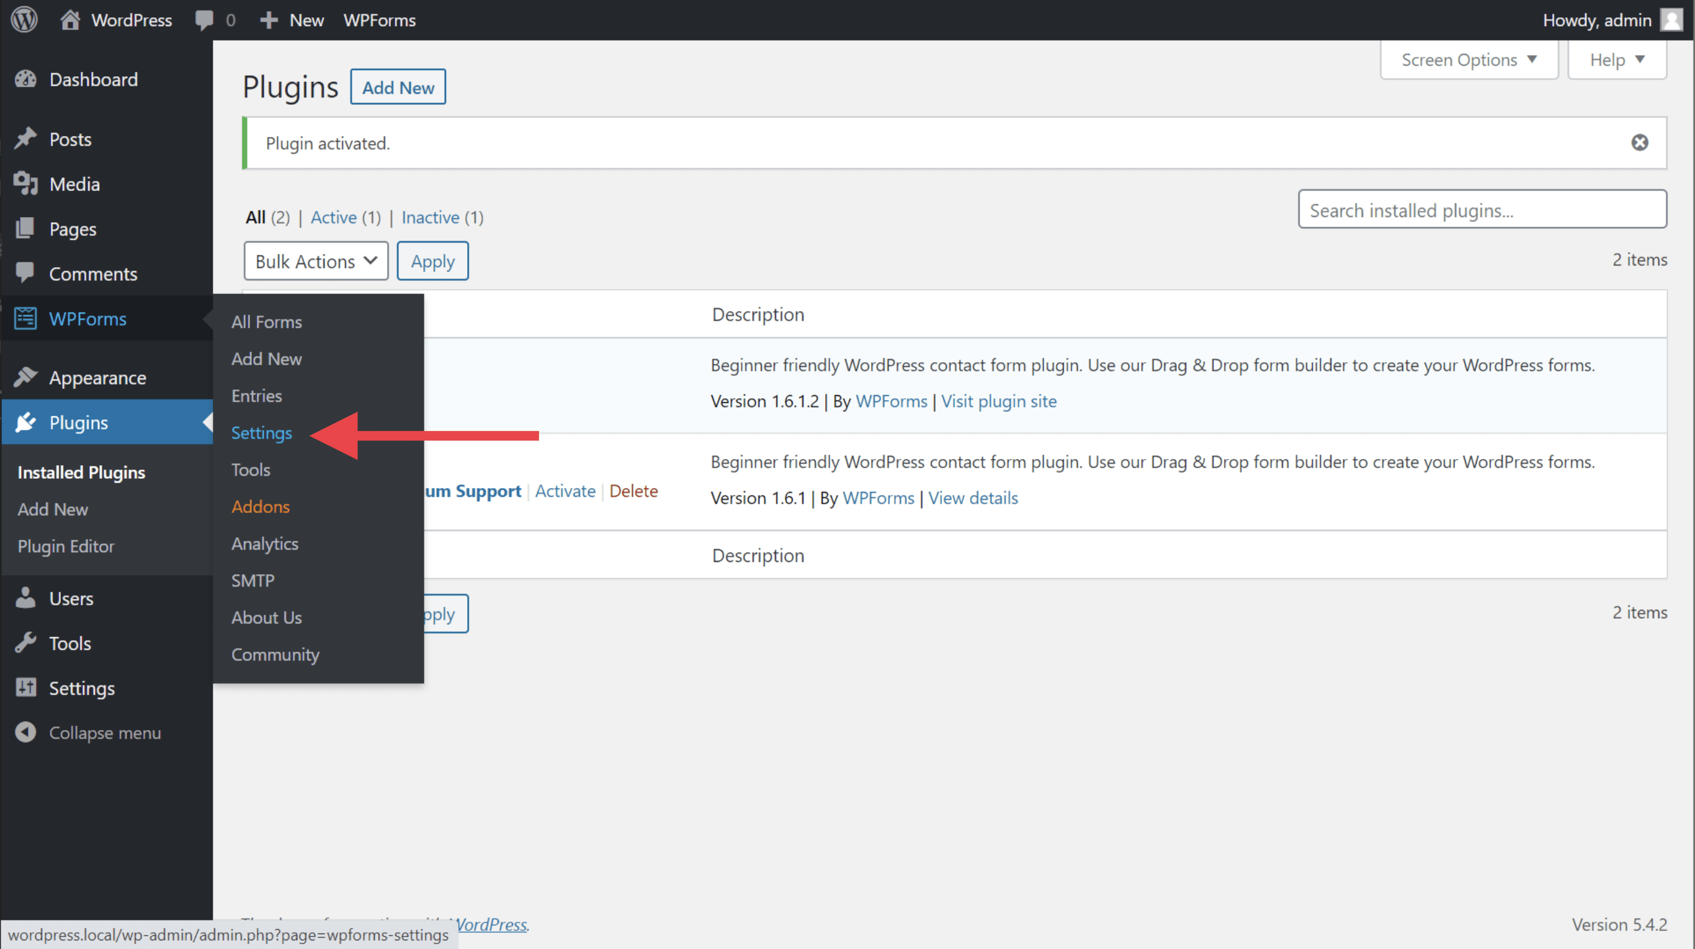Activate the inactive WPForms plugin
Screen dimensions: 1695x949
565,491
